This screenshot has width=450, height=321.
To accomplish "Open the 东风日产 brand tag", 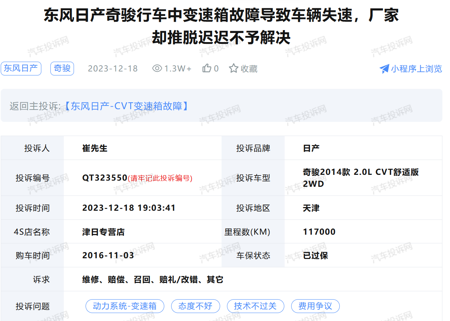I will pos(21,69).
